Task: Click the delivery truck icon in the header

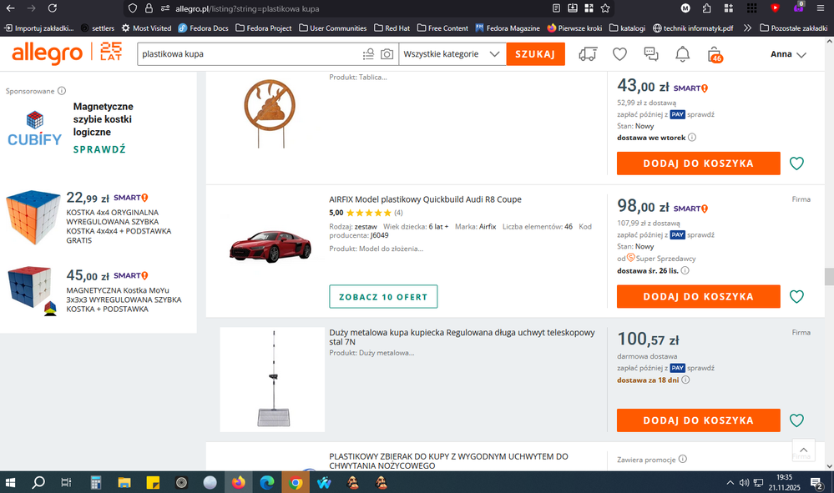Action: click(x=588, y=54)
